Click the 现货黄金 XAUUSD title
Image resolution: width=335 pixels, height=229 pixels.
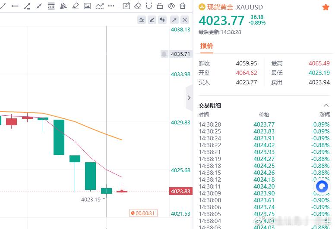[235, 7]
